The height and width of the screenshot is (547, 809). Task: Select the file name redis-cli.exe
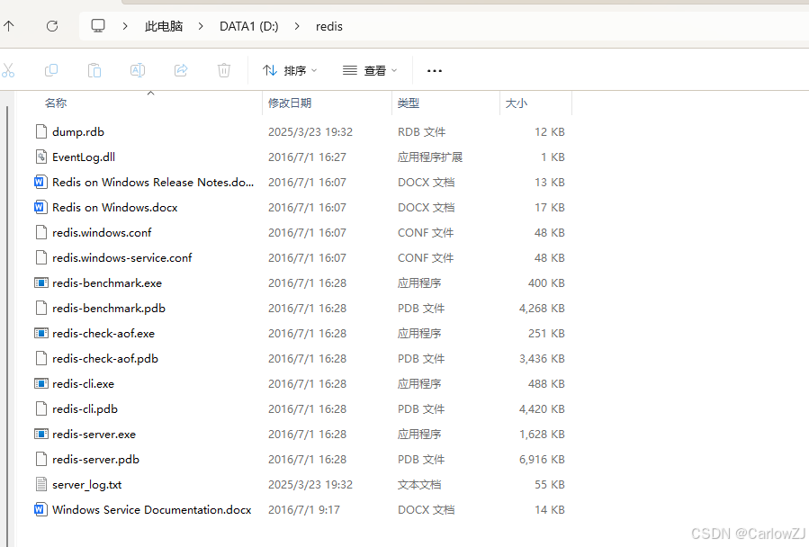83,384
